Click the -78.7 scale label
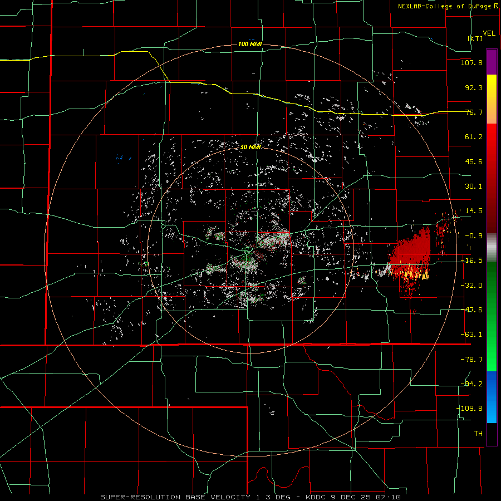 471,360
